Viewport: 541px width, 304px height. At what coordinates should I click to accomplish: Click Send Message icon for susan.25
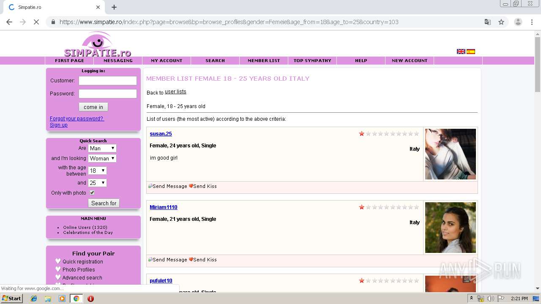(150, 186)
